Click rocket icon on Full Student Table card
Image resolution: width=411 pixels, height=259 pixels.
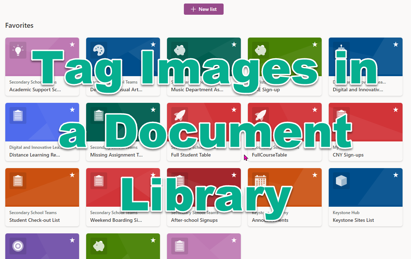pos(180,115)
